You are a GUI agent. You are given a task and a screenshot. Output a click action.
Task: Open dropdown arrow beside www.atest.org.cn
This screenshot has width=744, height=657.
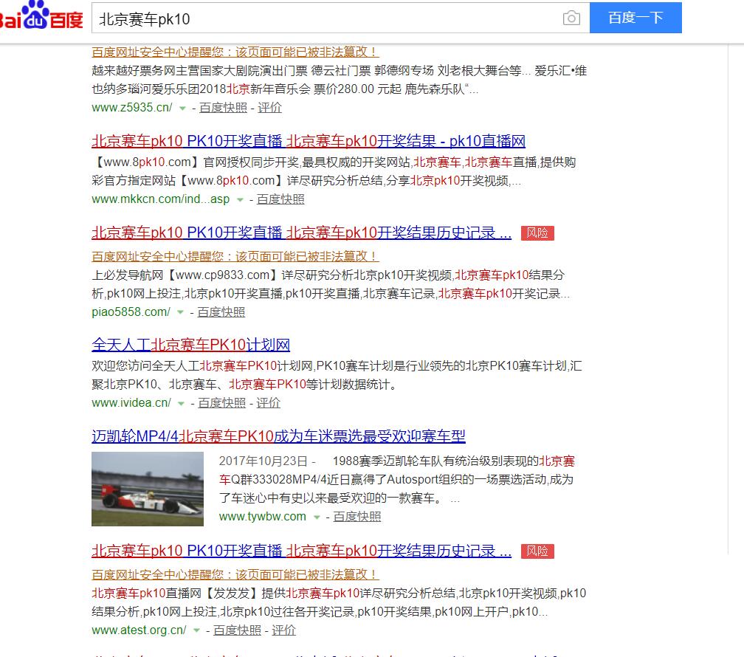196,631
